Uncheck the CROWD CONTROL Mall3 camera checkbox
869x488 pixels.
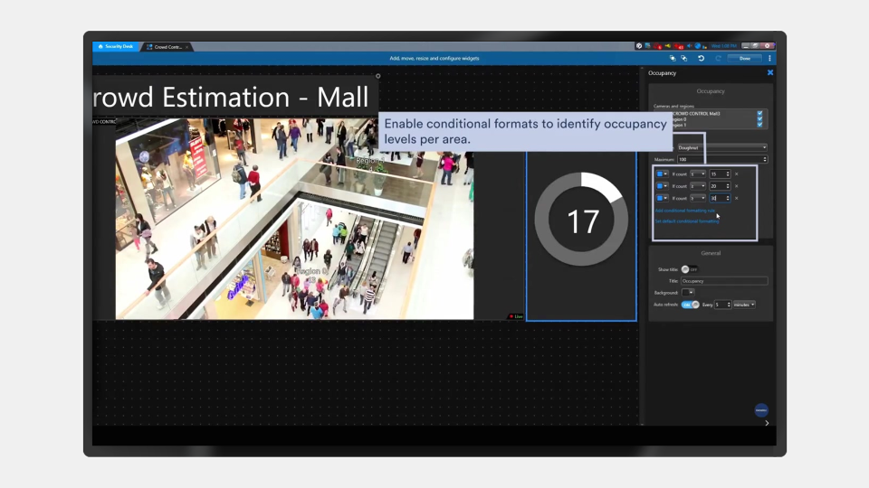[759, 114]
